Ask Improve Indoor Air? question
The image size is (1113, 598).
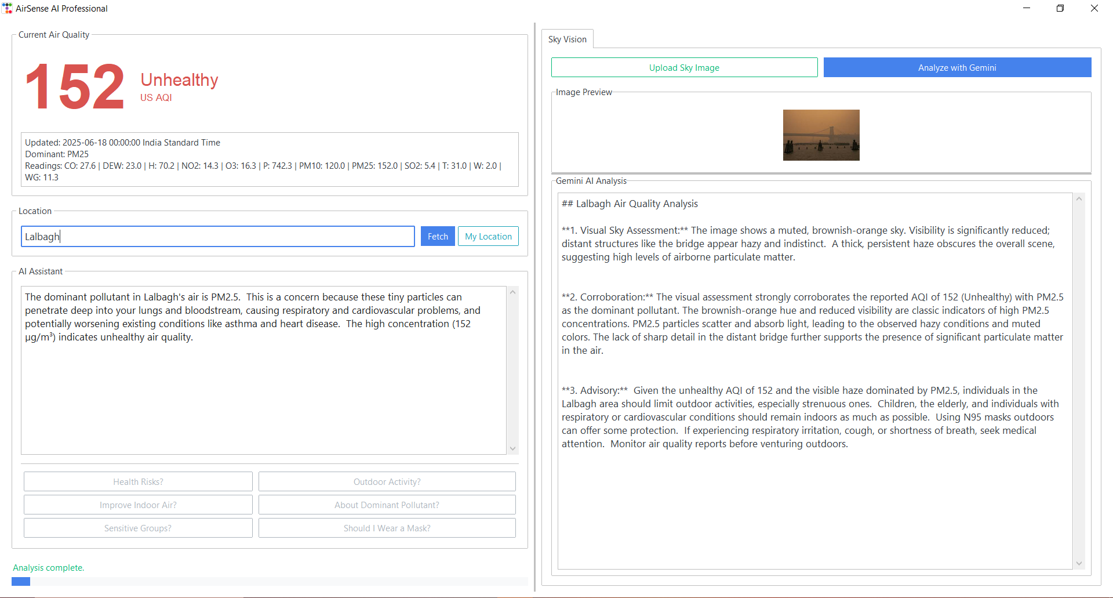point(138,505)
